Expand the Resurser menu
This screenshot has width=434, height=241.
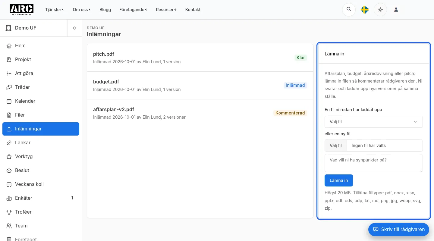[166, 10]
